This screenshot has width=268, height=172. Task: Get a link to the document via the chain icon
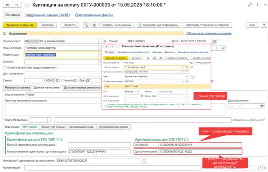pos(250,5)
